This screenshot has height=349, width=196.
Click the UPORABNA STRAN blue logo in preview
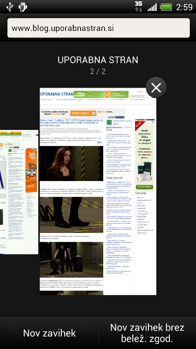(x=57, y=94)
